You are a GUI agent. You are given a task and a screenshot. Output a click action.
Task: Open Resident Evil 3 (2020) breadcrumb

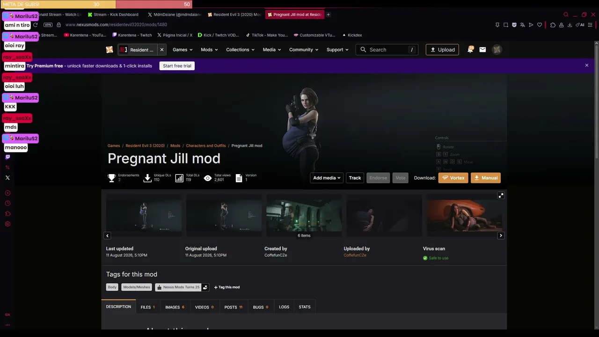(145, 146)
